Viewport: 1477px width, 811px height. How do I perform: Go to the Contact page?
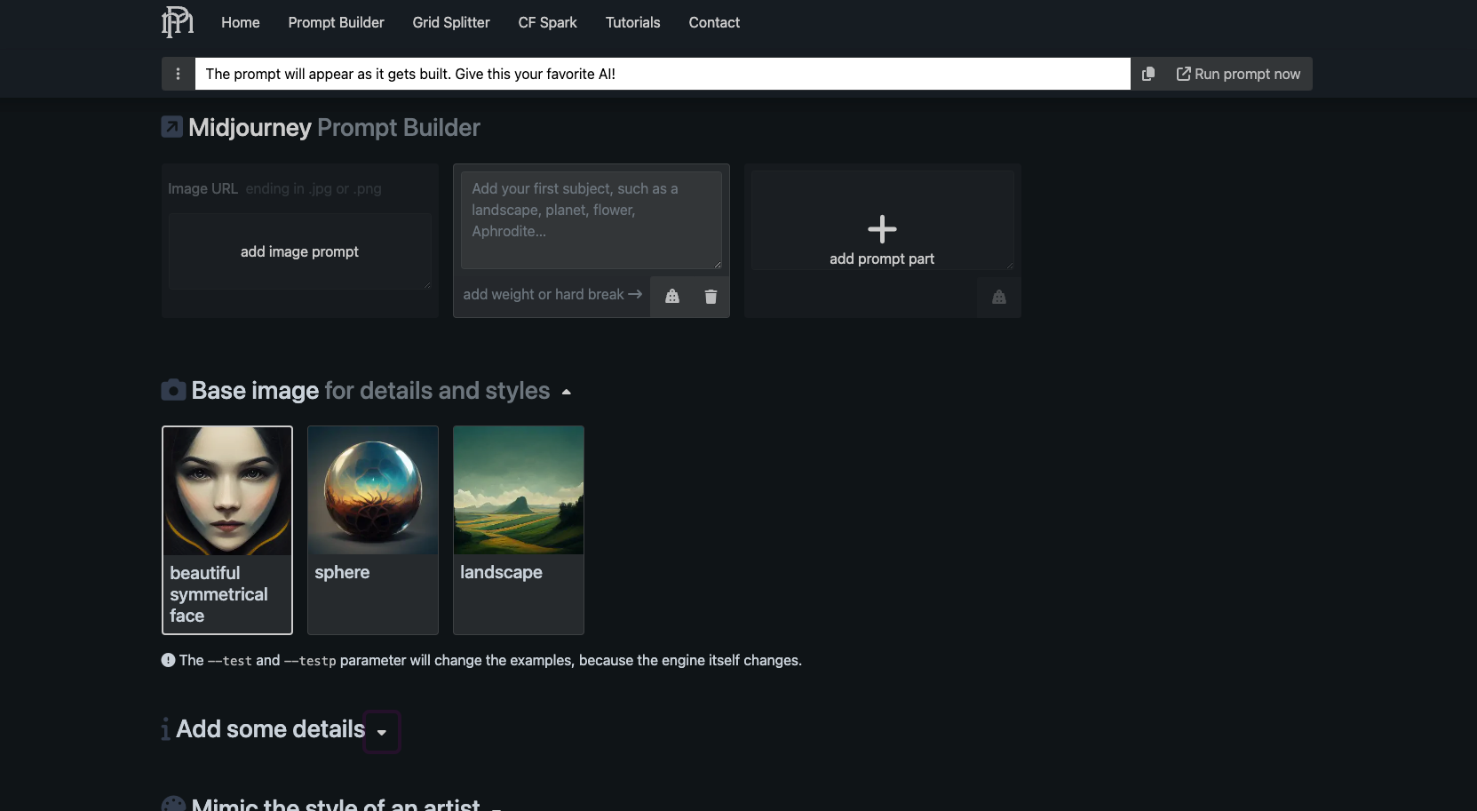click(714, 22)
